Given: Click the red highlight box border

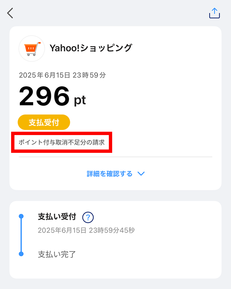Looking at the screenshot, I should click(61, 133).
